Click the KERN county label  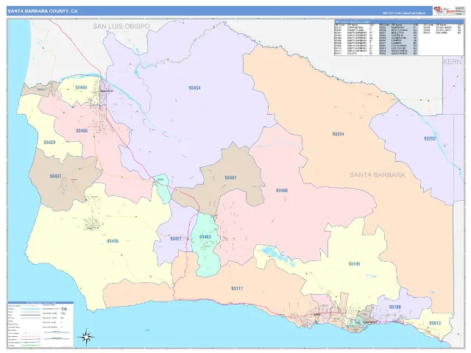(x=452, y=62)
